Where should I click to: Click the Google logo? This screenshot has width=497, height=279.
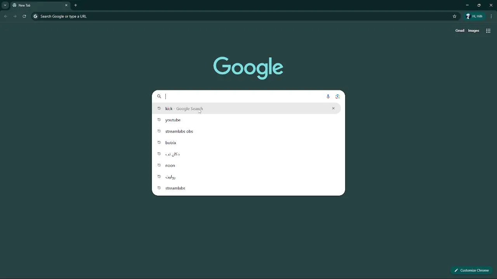point(248,68)
